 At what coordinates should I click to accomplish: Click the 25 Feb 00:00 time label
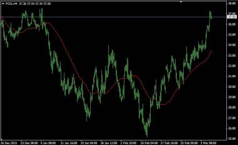(x=189, y=143)
